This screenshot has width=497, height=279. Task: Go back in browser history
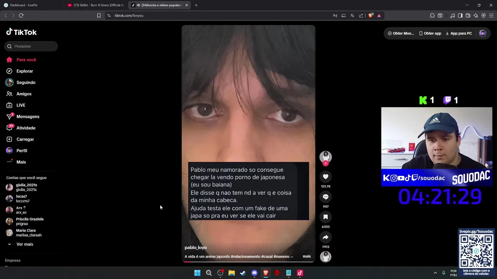pos(5,15)
